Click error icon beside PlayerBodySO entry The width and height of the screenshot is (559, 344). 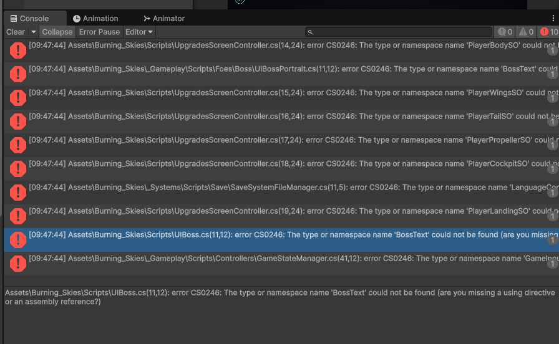coord(18,50)
